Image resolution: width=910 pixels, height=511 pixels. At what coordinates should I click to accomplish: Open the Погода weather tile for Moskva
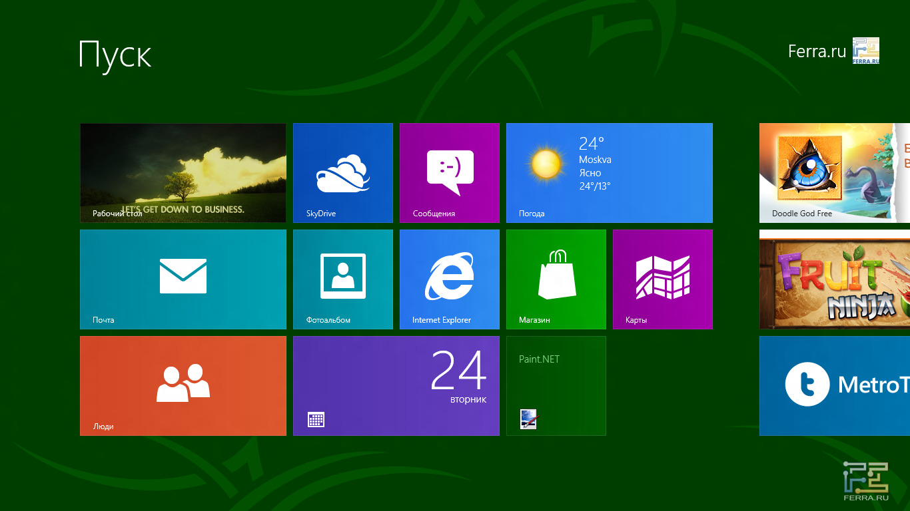(x=609, y=173)
